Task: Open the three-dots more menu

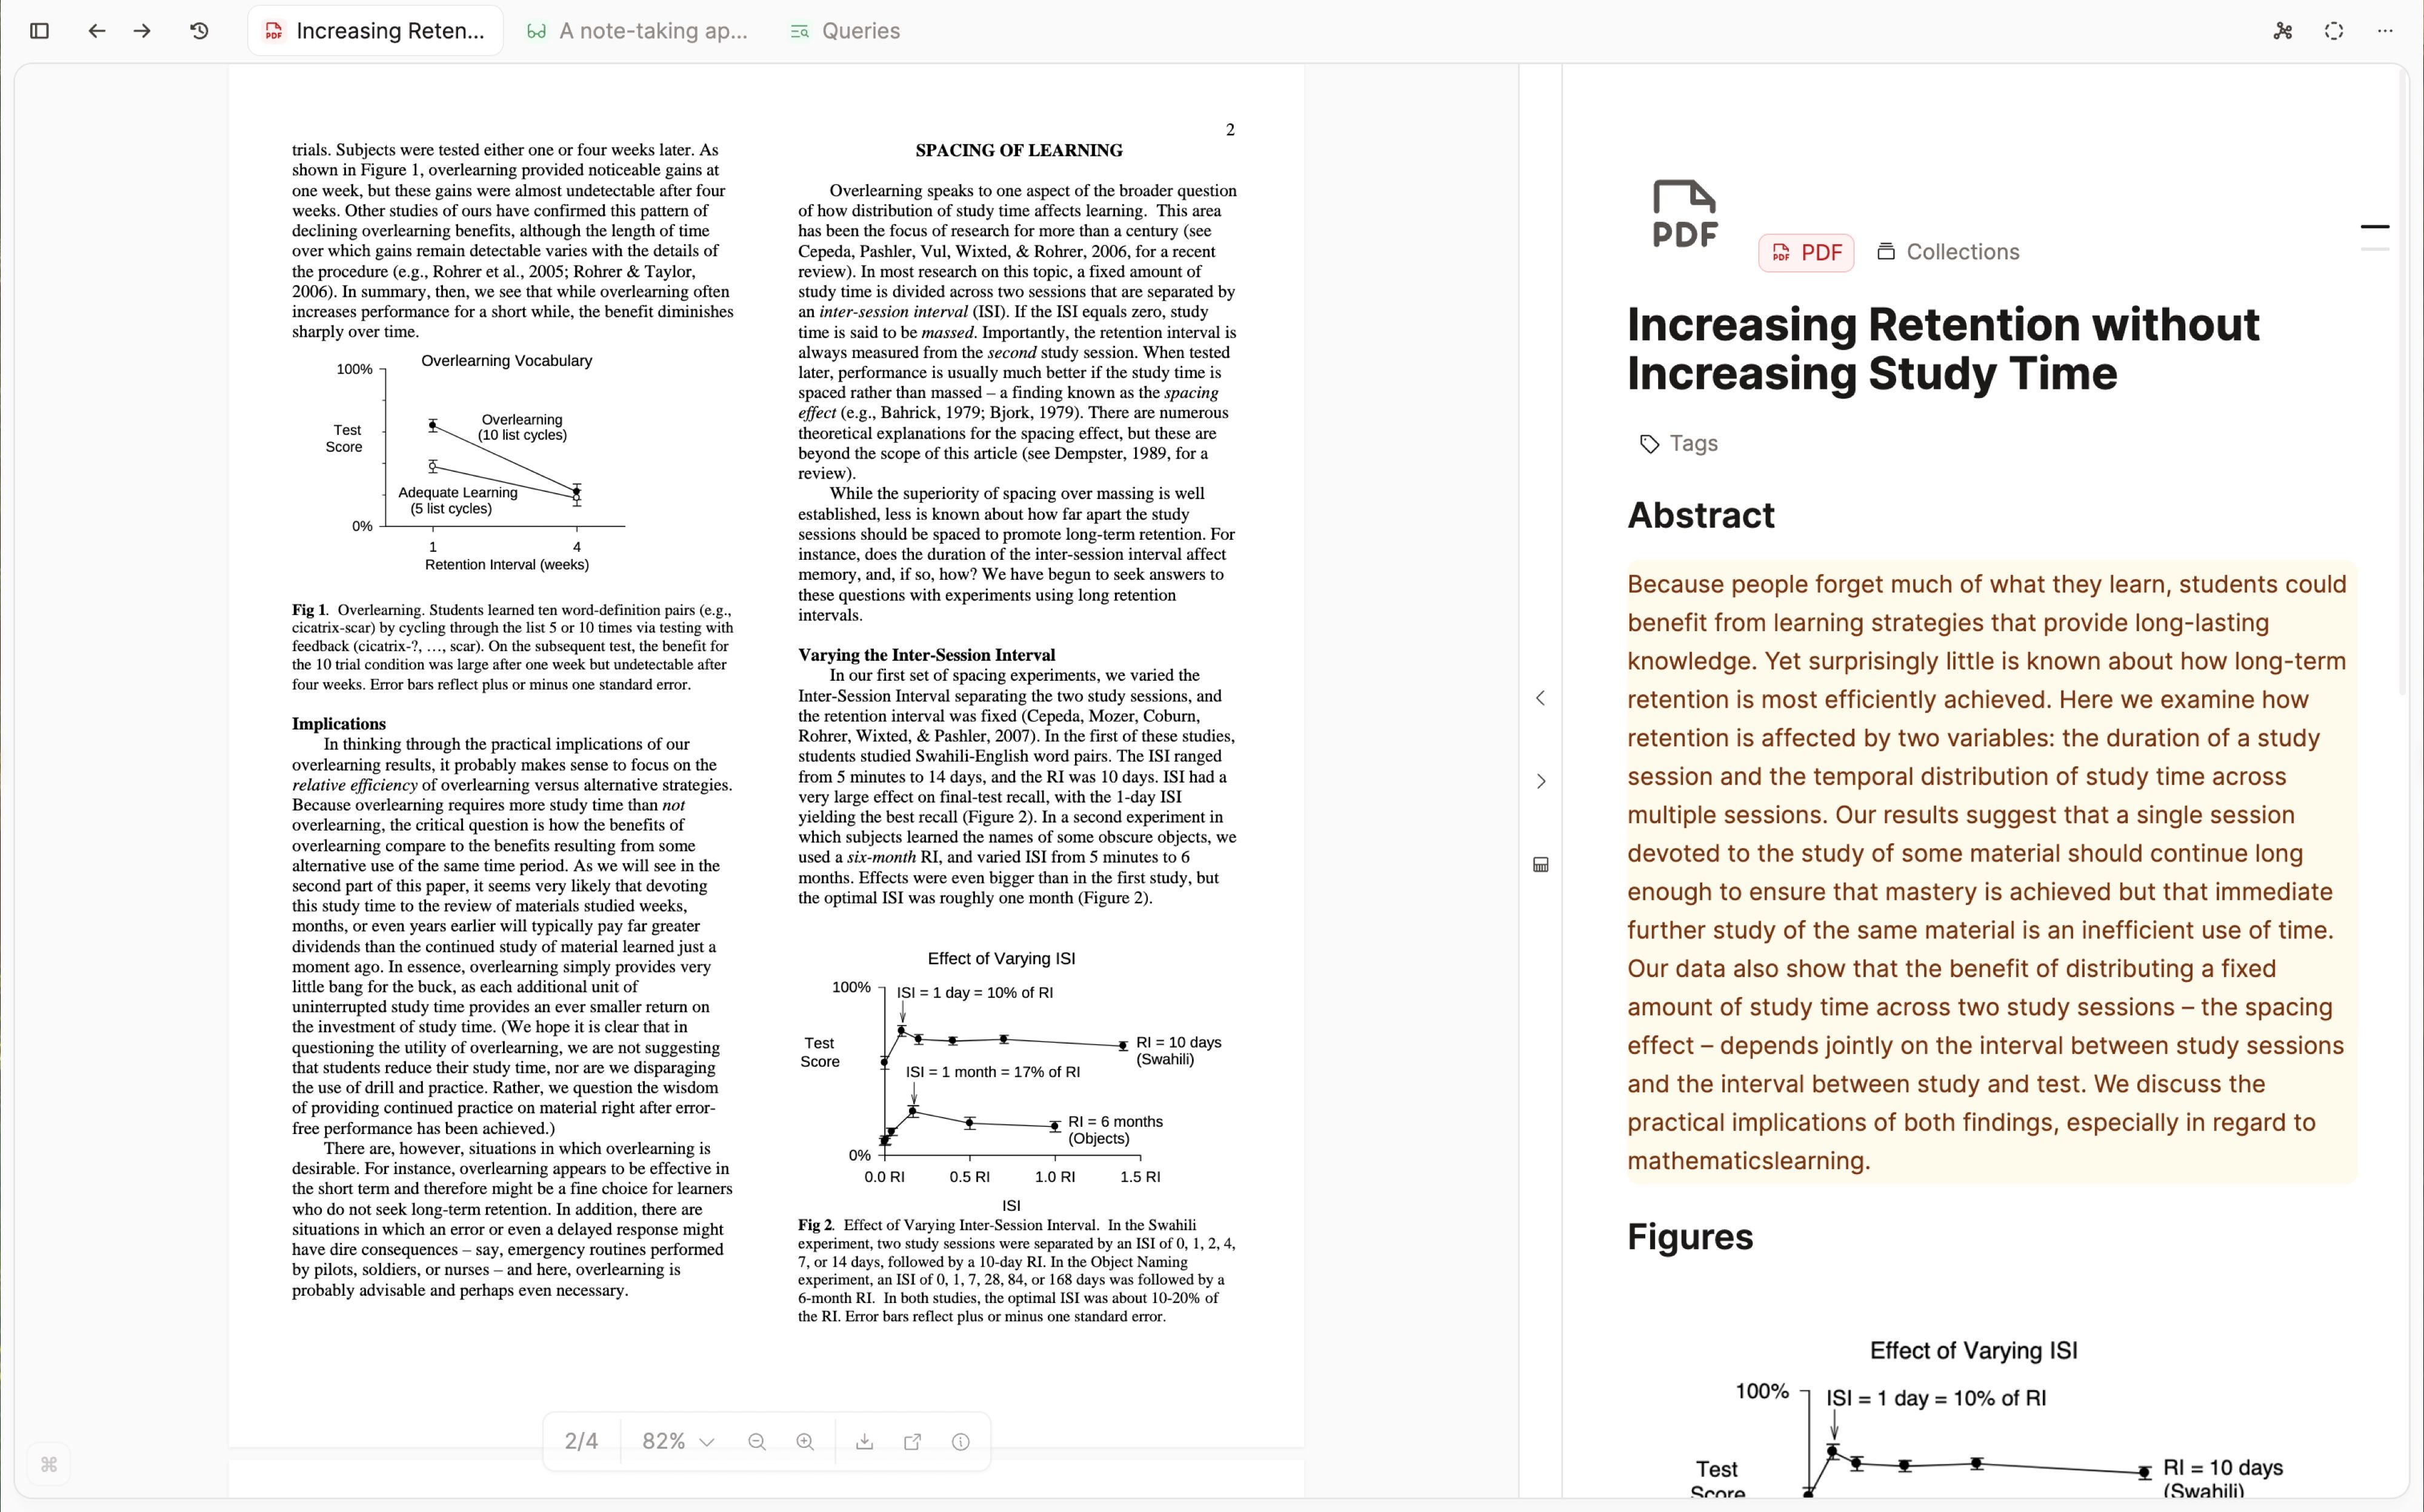Action: tap(2385, 31)
